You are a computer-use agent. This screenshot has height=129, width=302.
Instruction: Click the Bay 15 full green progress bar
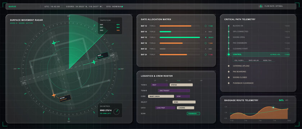pyautogui.click(x=180, y=37)
